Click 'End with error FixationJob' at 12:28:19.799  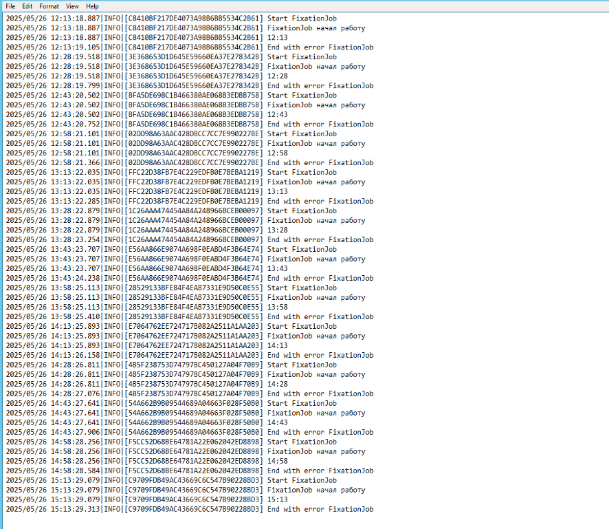click(x=320, y=86)
